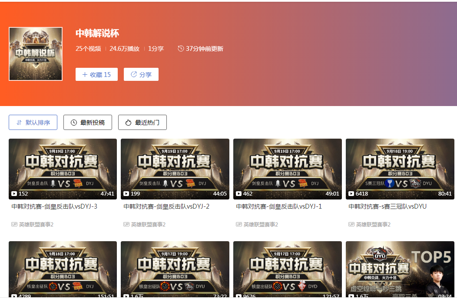The width and height of the screenshot is (457, 299).
Task: Open the thumbnail with duration 47:41
Action: (x=63, y=169)
